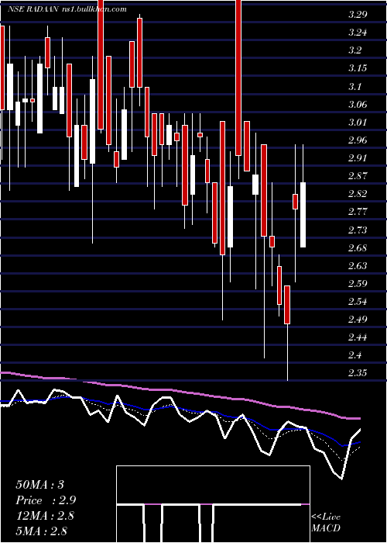Click the <<Live MACD label

pos(326,523)
